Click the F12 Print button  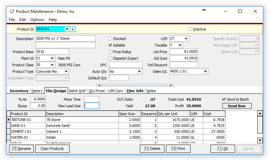pos(178,149)
